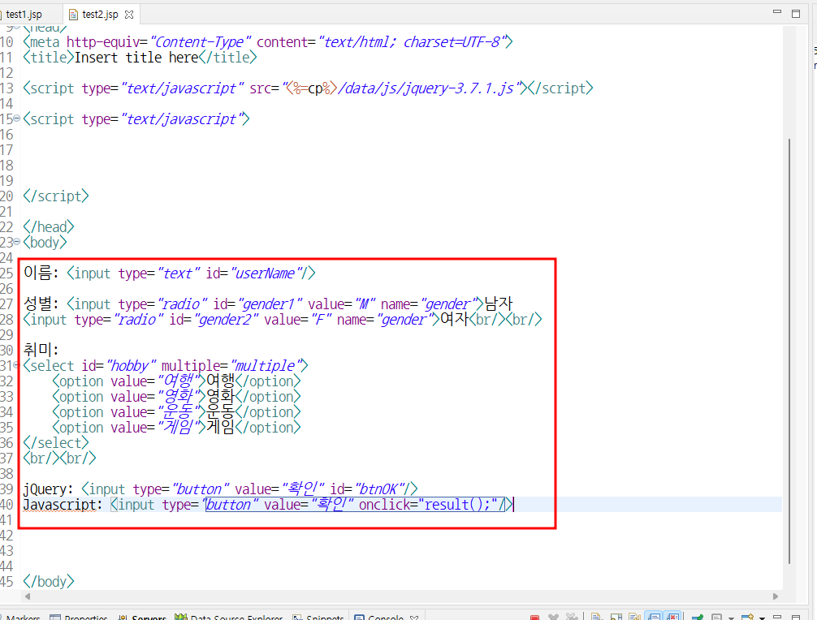Image resolution: width=817 pixels, height=620 pixels.
Task: Click the Data Source Explorer tab icon
Action: [x=181, y=617]
